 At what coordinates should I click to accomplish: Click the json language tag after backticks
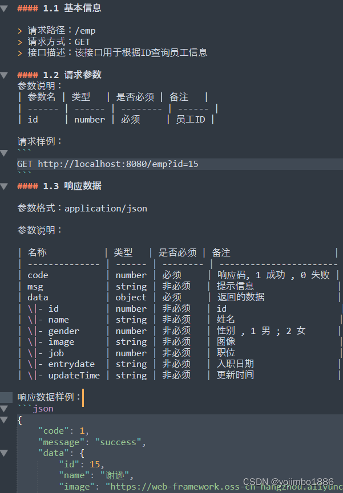click(x=43, y=409)
